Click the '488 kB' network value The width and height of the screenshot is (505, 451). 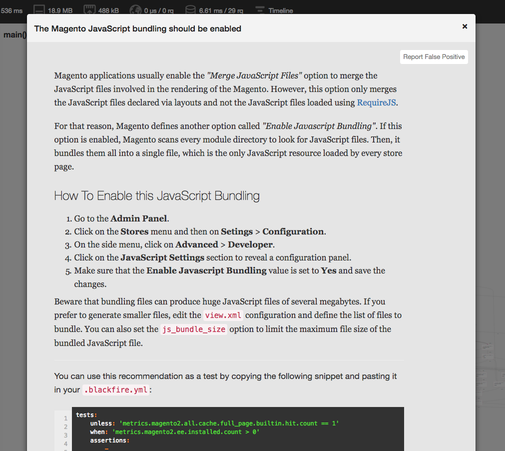click(x=108, y=10)
